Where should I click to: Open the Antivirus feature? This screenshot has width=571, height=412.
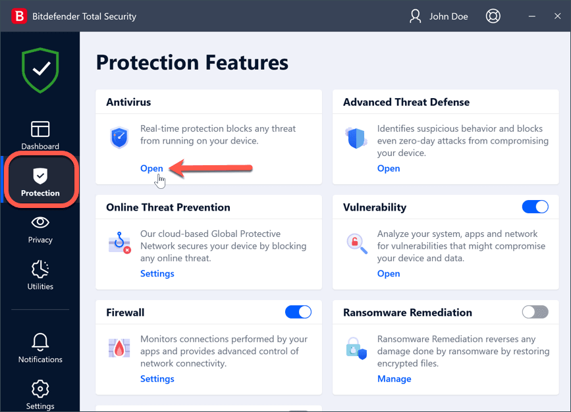[x=151, y=168]
